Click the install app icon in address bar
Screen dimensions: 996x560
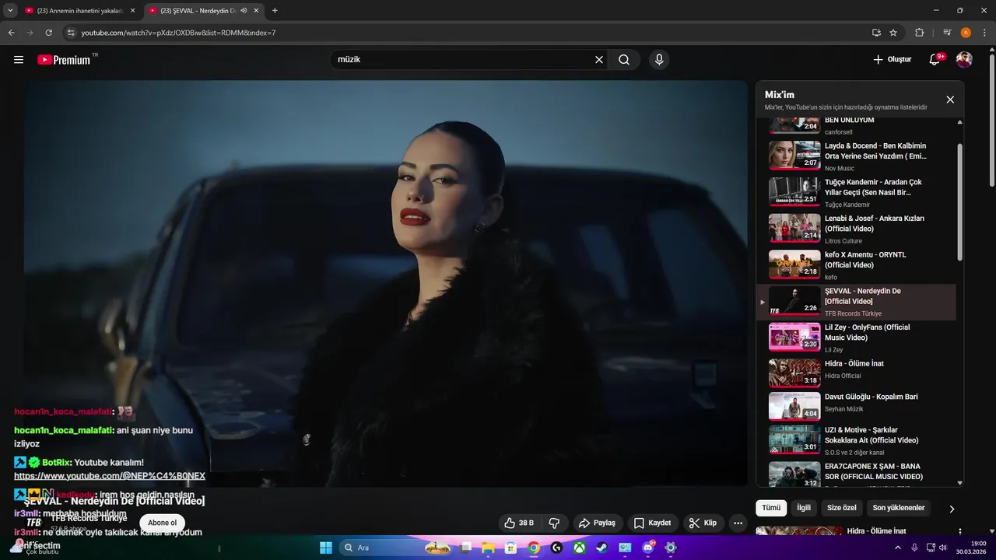coord(876,33)
